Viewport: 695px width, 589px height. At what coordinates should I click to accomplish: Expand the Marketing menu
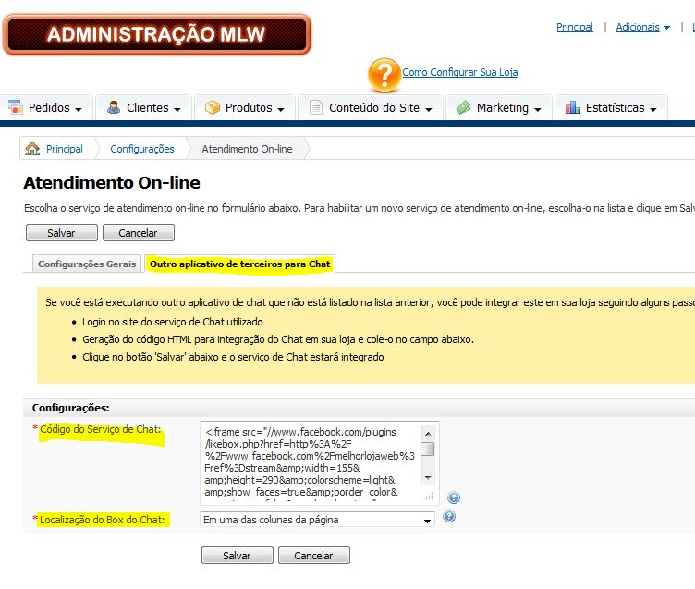point(499,108)
